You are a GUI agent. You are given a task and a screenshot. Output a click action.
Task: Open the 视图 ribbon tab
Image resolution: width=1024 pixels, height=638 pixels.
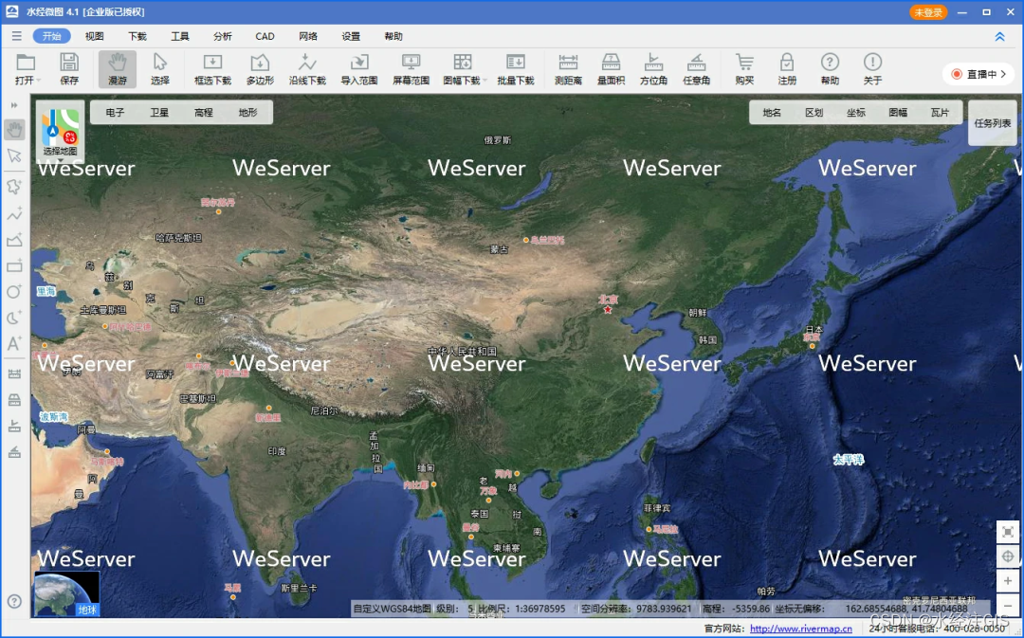coord(94,36)
